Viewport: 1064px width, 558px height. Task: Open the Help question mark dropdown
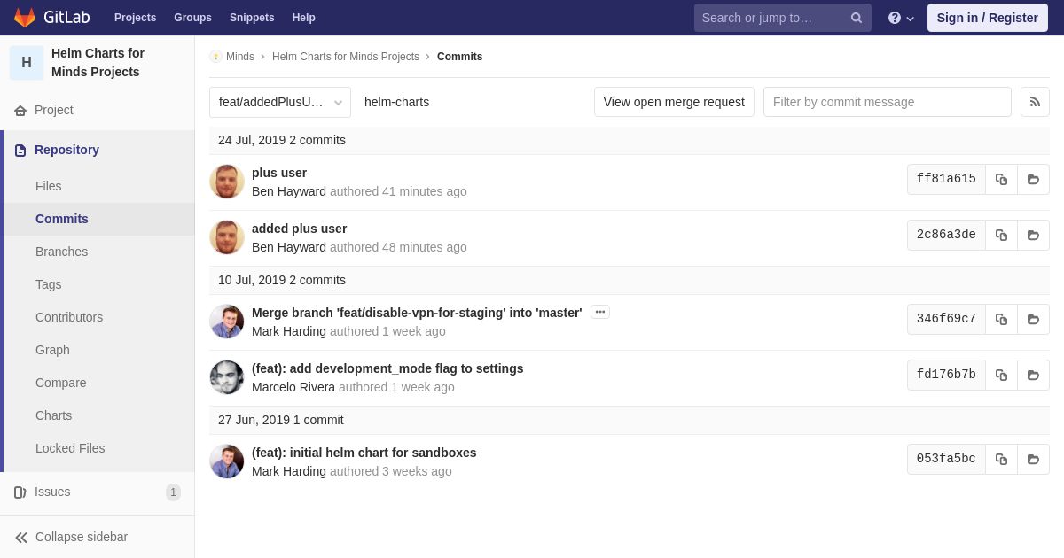click(x=901, y=18)
